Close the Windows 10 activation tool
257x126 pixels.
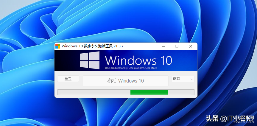click(x=191, y=46)
